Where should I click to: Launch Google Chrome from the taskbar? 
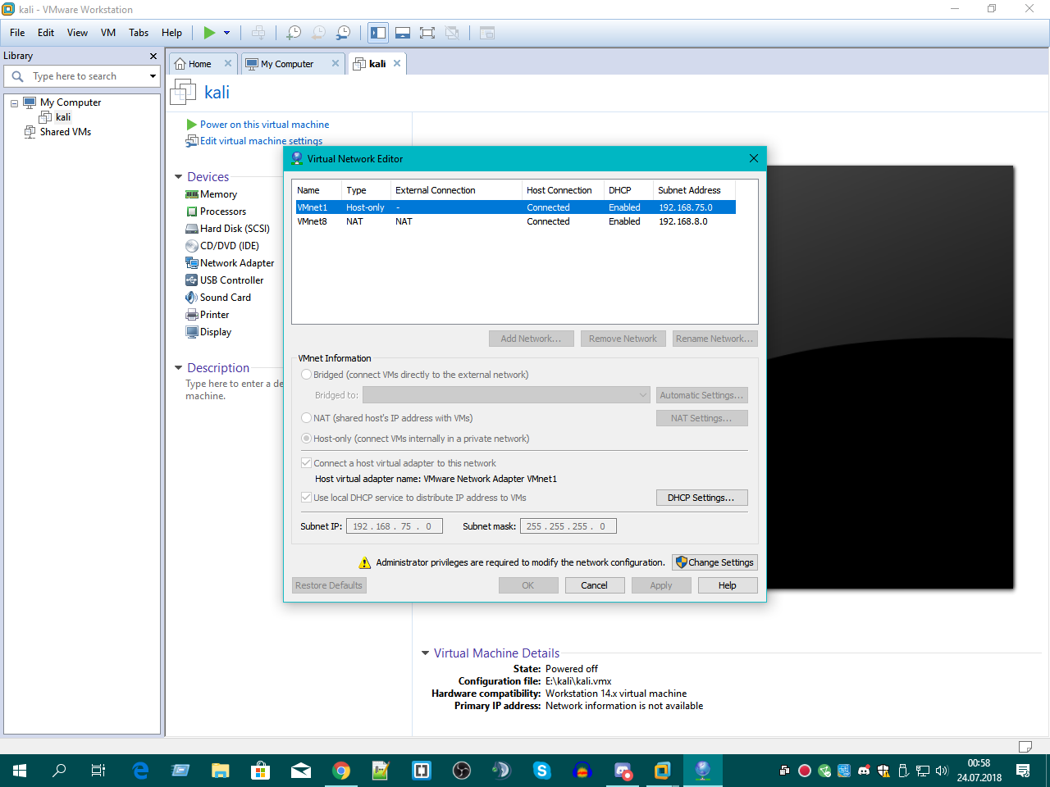341,771
